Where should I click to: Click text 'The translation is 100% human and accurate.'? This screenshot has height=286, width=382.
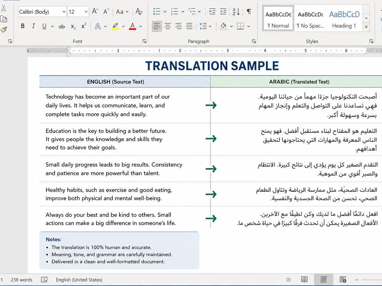[101, 247]
